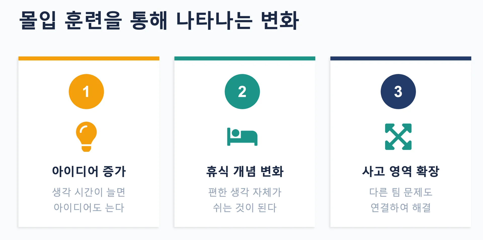Click the text line '생각 시간이 늘면'
The height and width of the screenshot is (240, 483).
click(x=89, y=192)
